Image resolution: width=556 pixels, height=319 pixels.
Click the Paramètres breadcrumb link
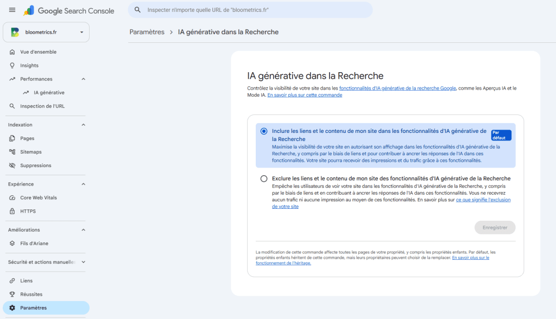[147, 32]
